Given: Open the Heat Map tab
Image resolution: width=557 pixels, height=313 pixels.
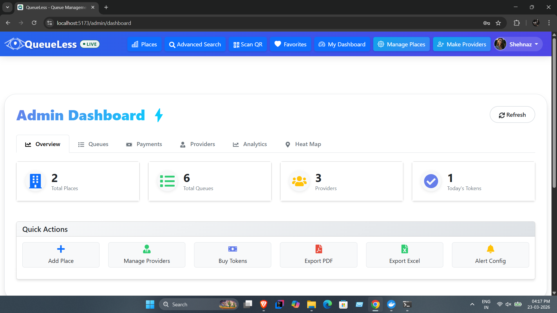Looking at the screenshot, I should pos(303,144).
